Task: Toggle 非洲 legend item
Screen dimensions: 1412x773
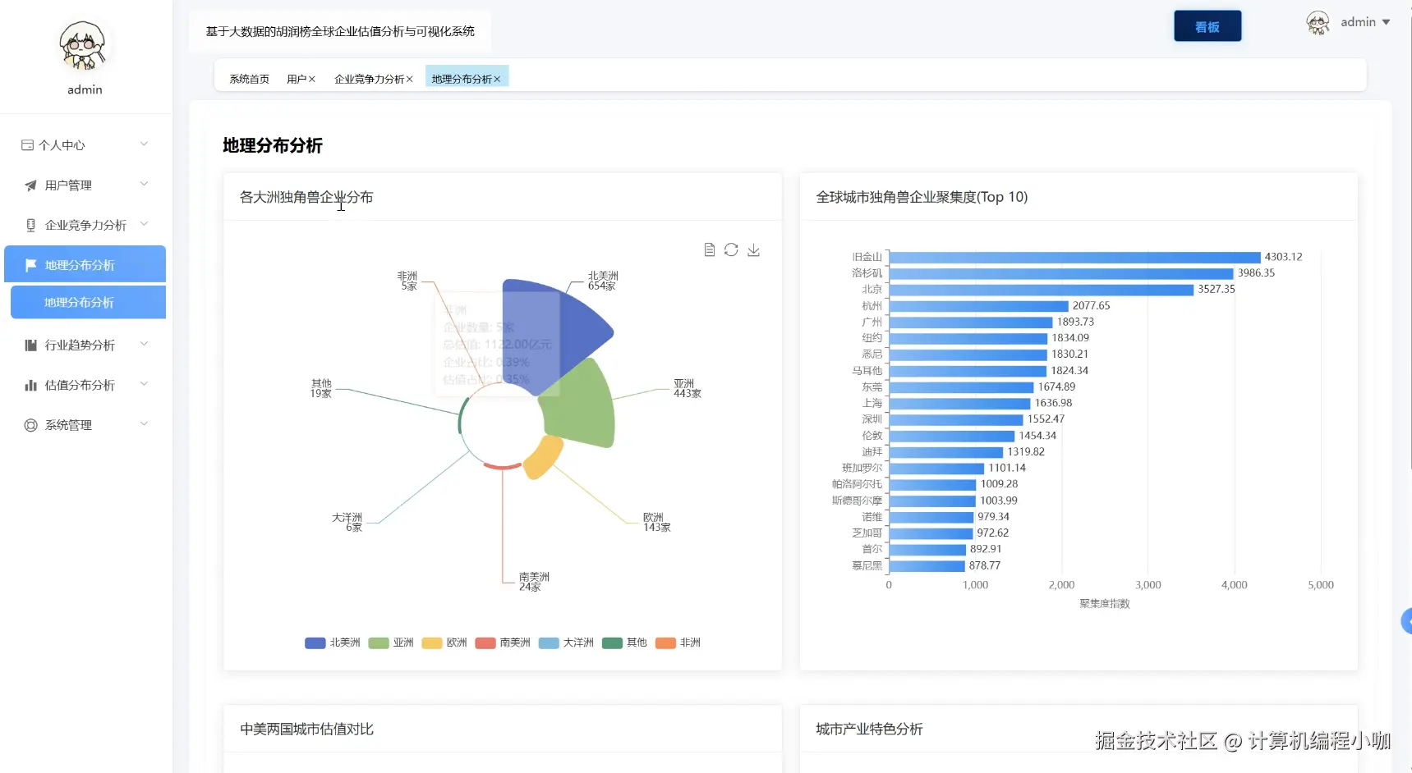Action: click(x=678, y=643)
